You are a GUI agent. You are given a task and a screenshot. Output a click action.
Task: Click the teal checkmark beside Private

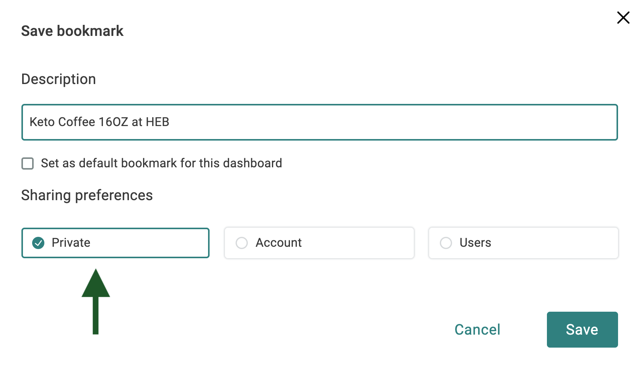[38, 243]
